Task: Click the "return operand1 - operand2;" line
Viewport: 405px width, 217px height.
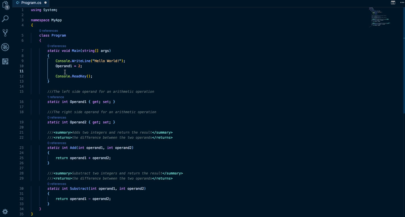Action: [83, 199]
